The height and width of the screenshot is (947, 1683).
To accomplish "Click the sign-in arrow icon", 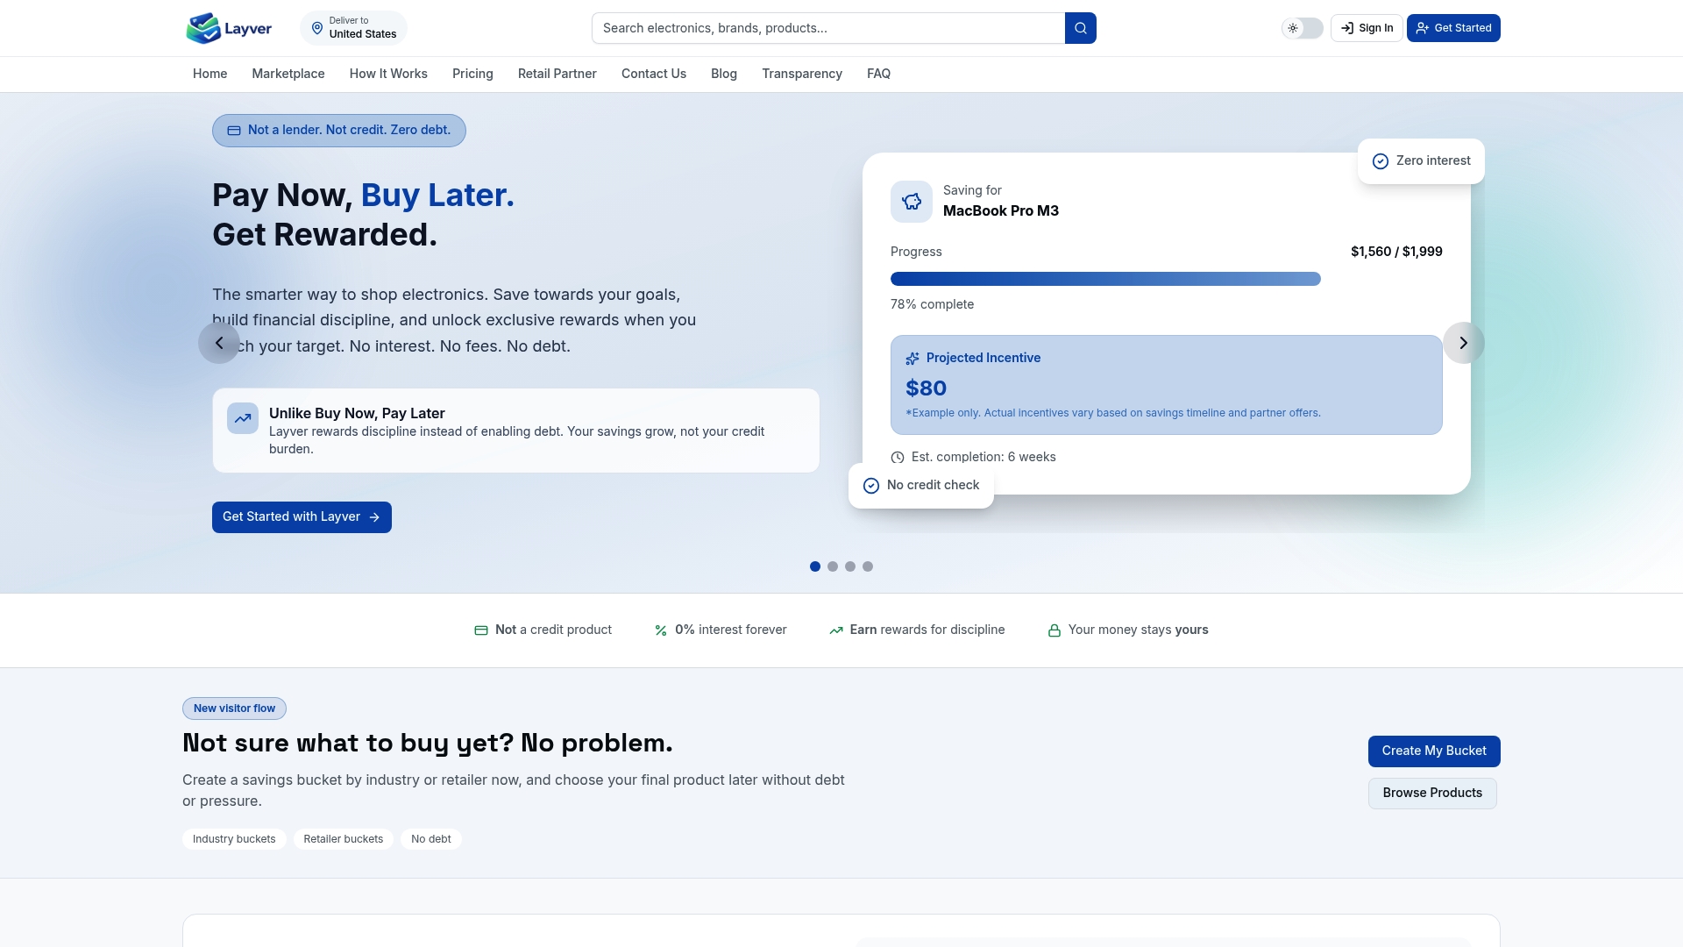I will 1347,28.
